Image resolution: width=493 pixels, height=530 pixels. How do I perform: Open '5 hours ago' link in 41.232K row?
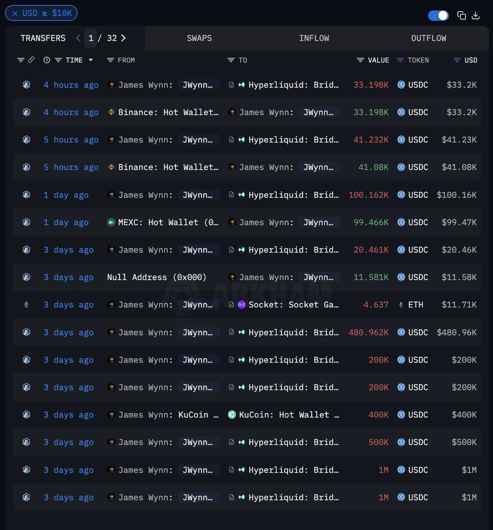point(71,140)
